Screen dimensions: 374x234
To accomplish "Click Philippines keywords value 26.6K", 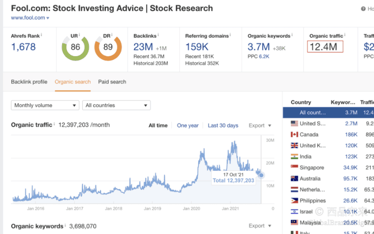I will pyautogui.click(x=350, y=201).
